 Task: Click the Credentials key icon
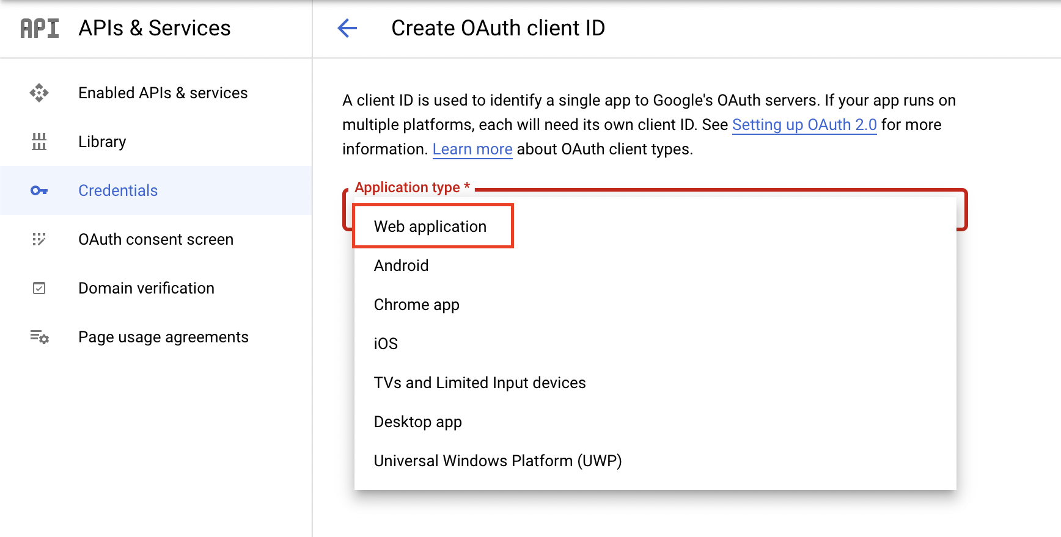(x=39, y=190)
